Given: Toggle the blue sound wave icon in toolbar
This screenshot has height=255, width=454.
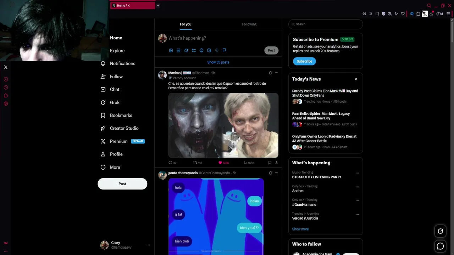Looking at the screenshot, I should (412, 14).
